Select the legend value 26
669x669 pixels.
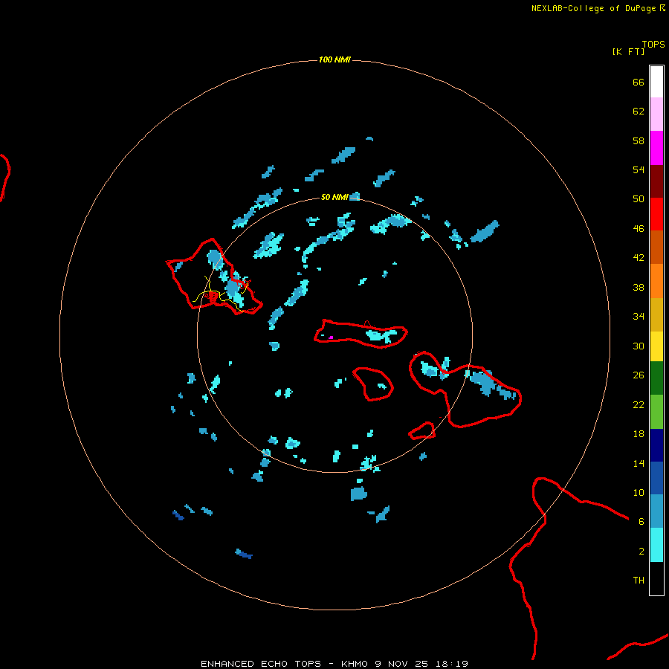(639, 375)
